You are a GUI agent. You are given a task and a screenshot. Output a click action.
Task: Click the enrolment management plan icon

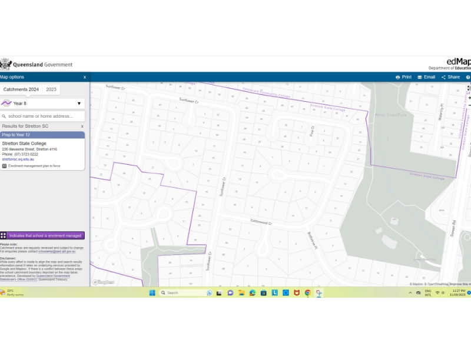point(4,166)
